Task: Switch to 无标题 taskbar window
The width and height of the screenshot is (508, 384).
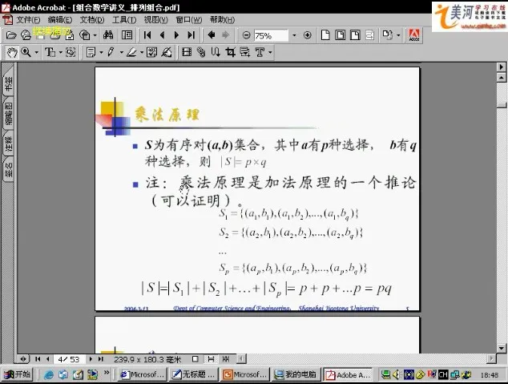Action: click(x=193, y=374)
